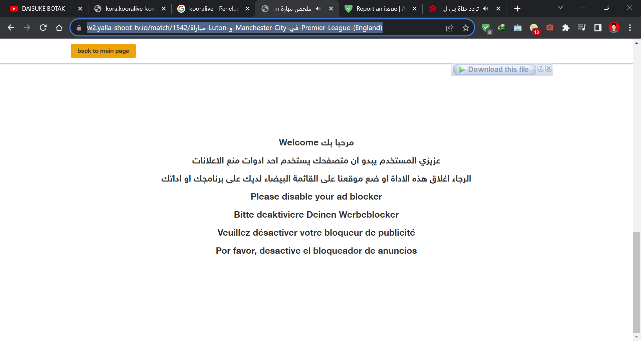Open the extensions puzzle icon

tap(566, 28)
